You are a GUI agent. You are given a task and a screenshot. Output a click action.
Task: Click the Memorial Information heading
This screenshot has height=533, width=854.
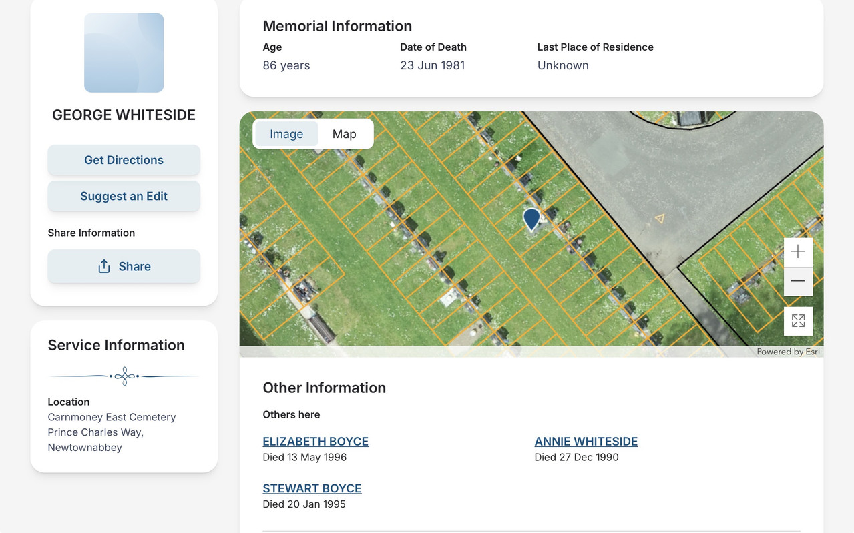click(x=337, y=26)
